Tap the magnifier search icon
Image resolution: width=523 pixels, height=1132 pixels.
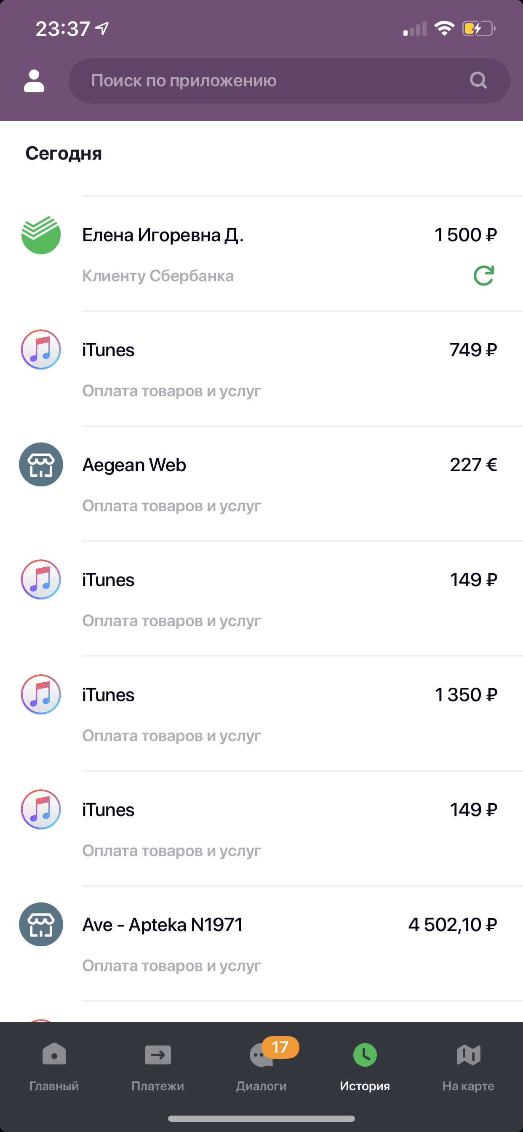[478, 80]
